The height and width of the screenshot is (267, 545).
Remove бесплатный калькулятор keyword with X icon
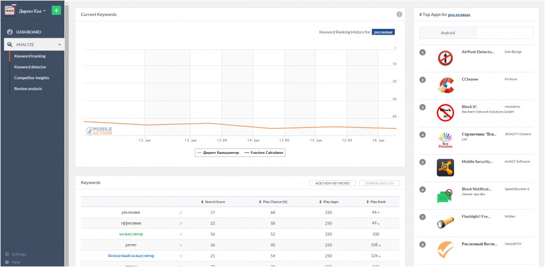pos(180,256)
